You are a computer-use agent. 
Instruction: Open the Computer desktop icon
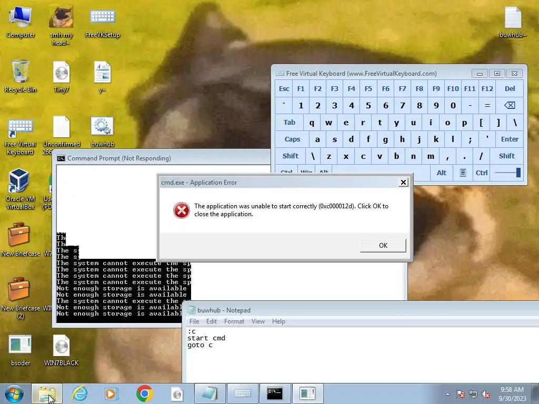tap(21, 22)
